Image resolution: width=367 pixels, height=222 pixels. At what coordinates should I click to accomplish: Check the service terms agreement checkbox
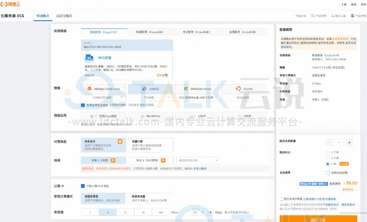(x=281, y=199)
